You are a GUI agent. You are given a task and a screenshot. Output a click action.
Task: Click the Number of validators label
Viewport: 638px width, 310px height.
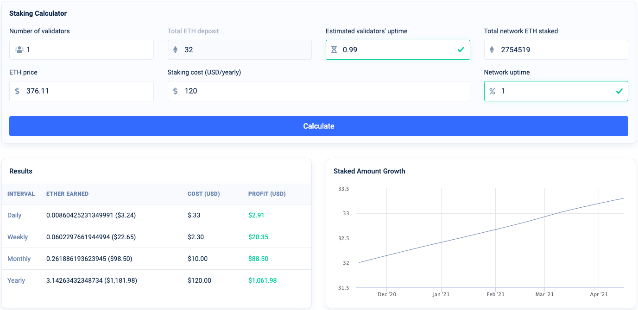pyautogui.click(x=39, y=31)
